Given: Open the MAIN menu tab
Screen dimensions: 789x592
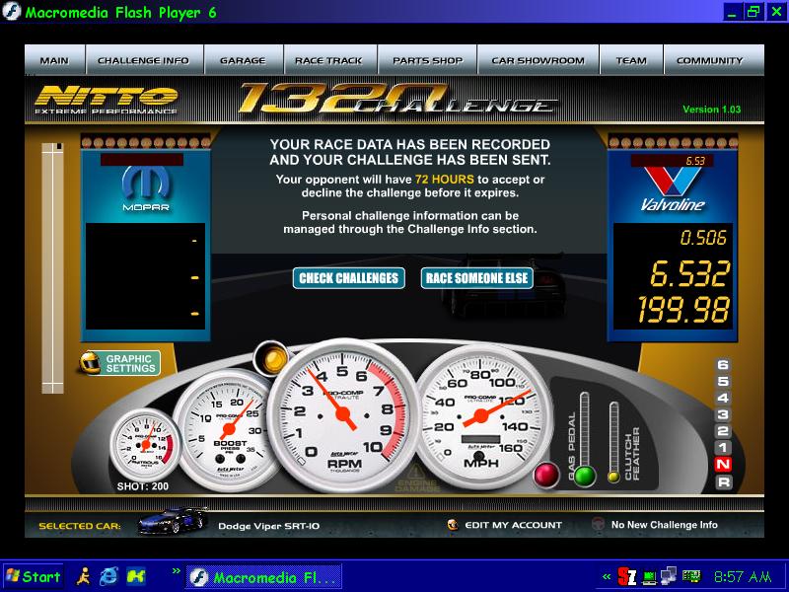Looking at the screenshot, I should click(x=55, y=60).
